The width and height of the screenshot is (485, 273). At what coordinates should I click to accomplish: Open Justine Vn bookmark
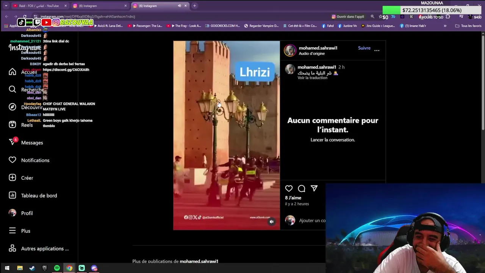pos(347,26)
